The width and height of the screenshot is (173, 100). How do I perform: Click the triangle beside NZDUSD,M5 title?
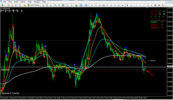coord(1,9)
